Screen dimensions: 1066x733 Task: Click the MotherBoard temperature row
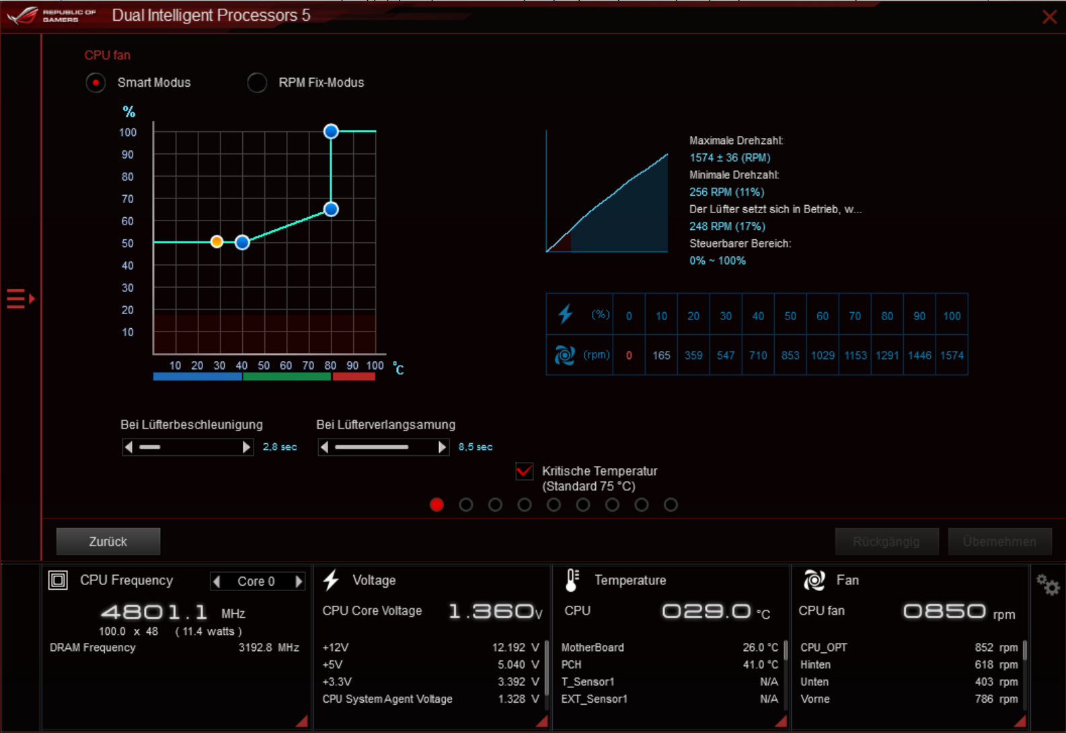pyautogui.click(x=669, y=647)
